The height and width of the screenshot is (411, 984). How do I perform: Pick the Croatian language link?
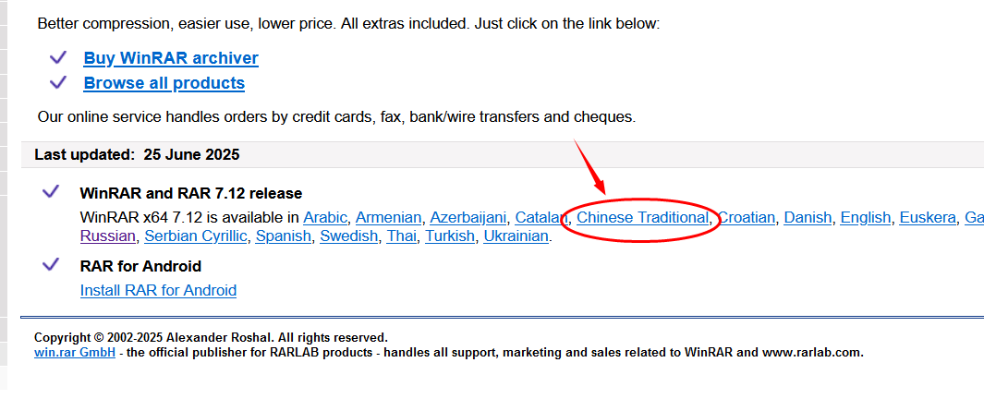click(747, 218)
